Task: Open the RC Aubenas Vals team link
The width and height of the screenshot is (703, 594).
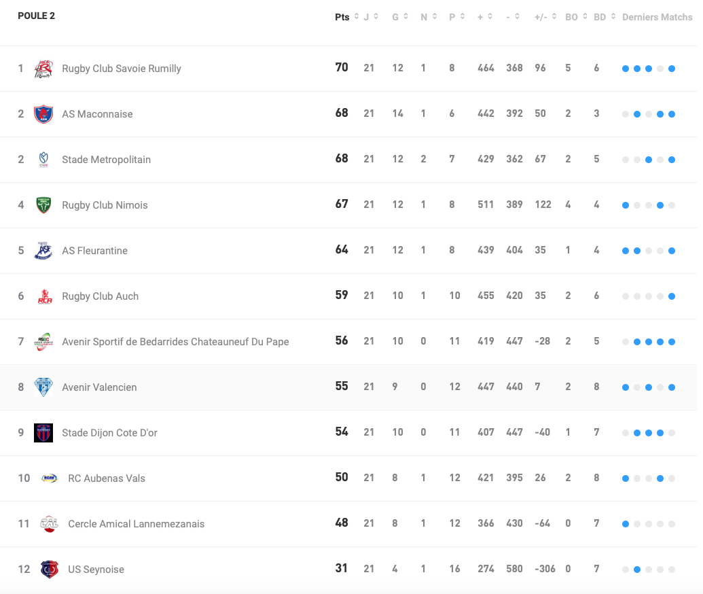Action: coord(107,478)
